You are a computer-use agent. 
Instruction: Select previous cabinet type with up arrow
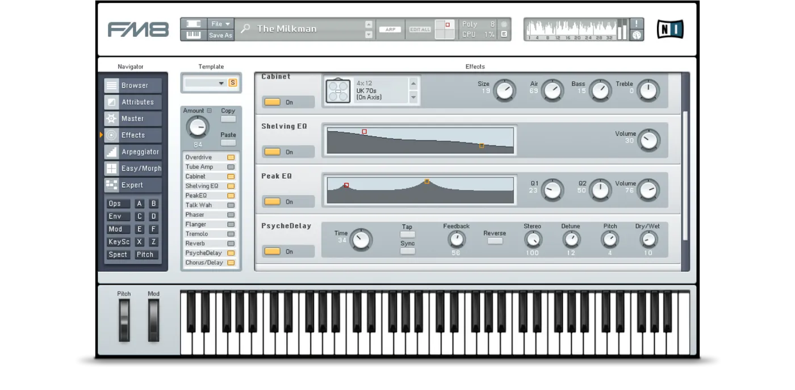[413, 84]
